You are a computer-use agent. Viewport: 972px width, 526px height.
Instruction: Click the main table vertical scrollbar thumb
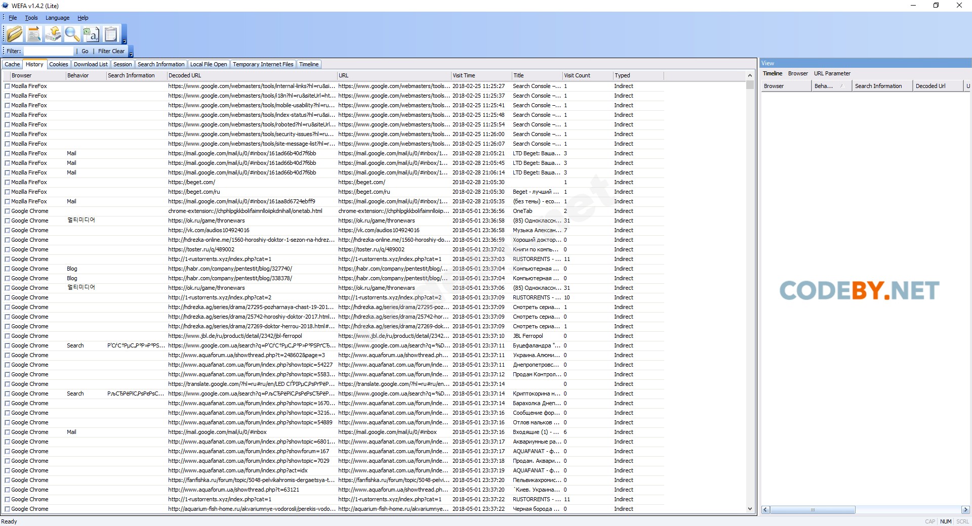(750, 85)
